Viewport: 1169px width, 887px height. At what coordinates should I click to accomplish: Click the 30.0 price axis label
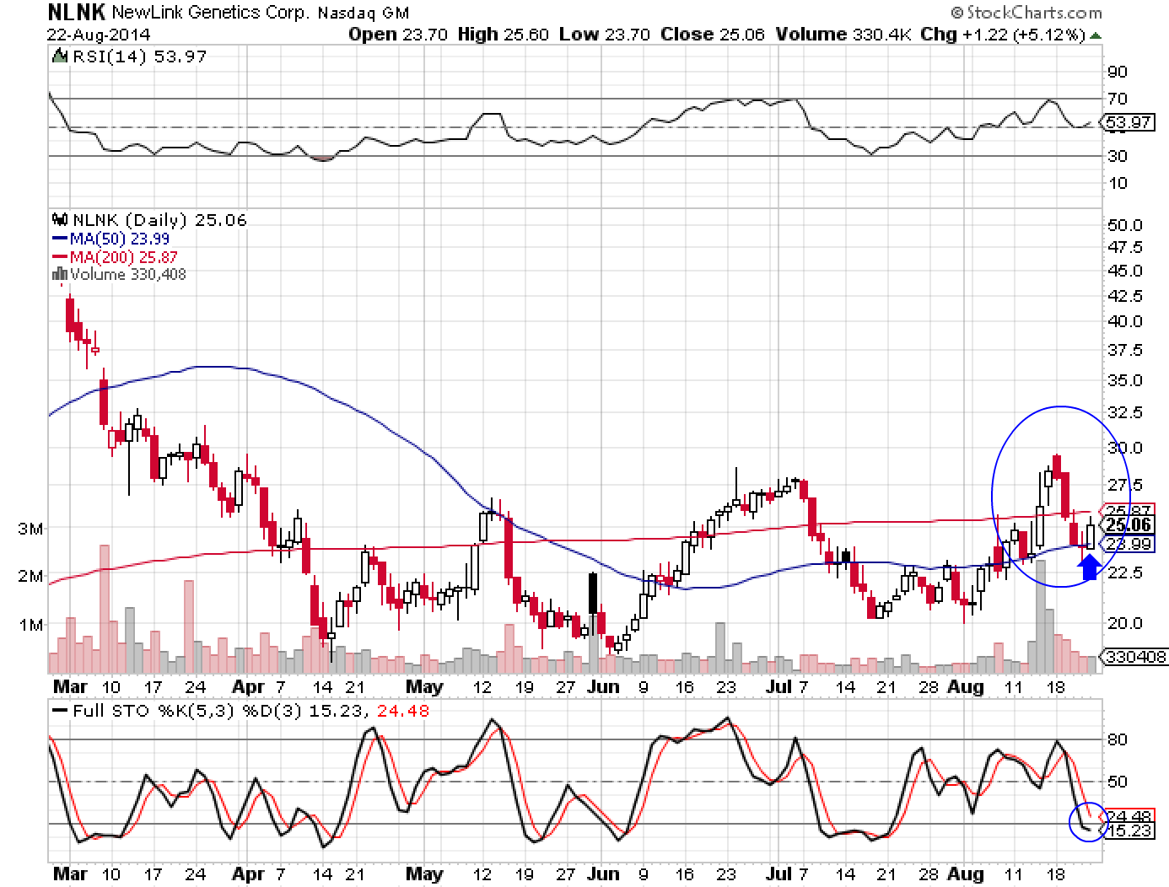pos(1124,448)
